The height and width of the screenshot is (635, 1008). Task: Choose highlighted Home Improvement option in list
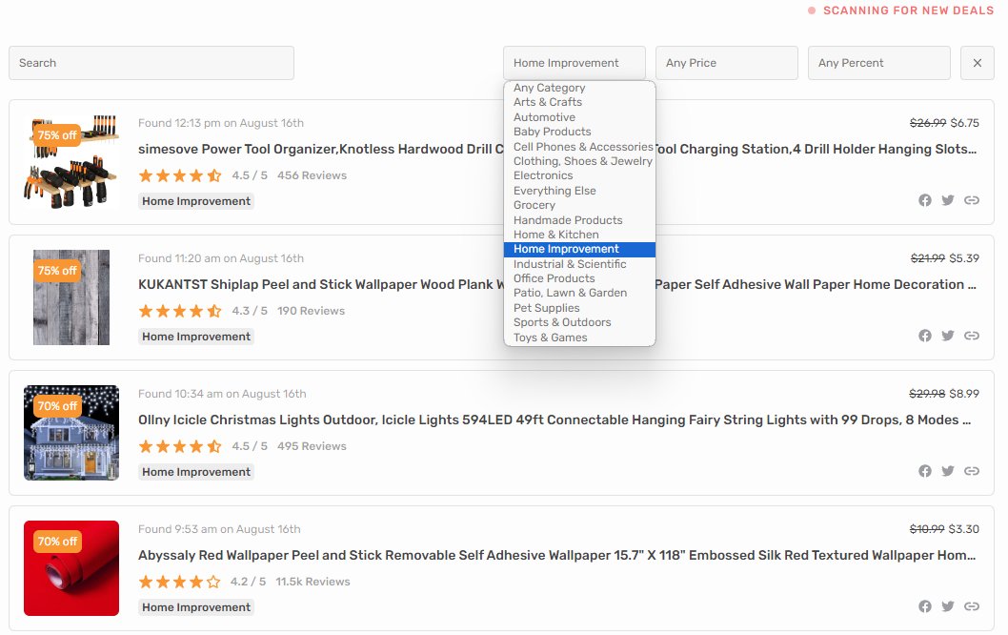[579, 249]
